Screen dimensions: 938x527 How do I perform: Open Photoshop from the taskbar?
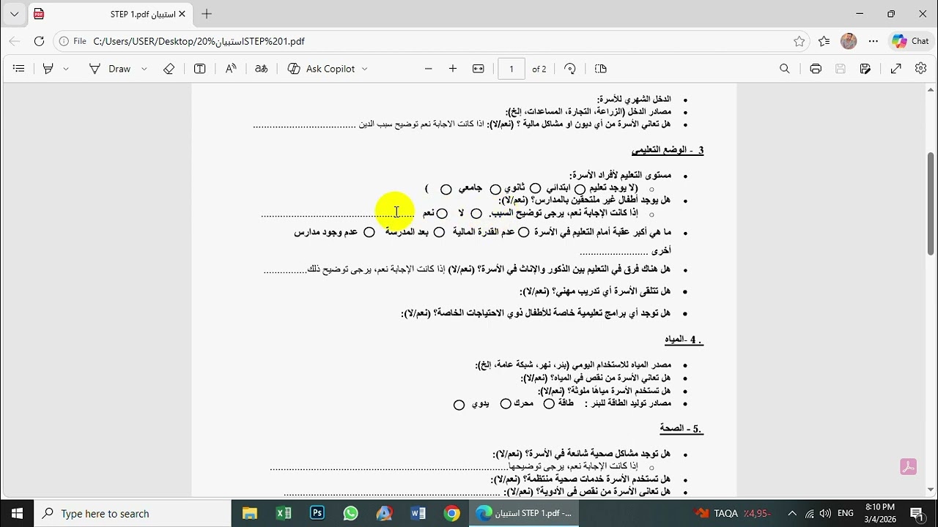[317, 513]
